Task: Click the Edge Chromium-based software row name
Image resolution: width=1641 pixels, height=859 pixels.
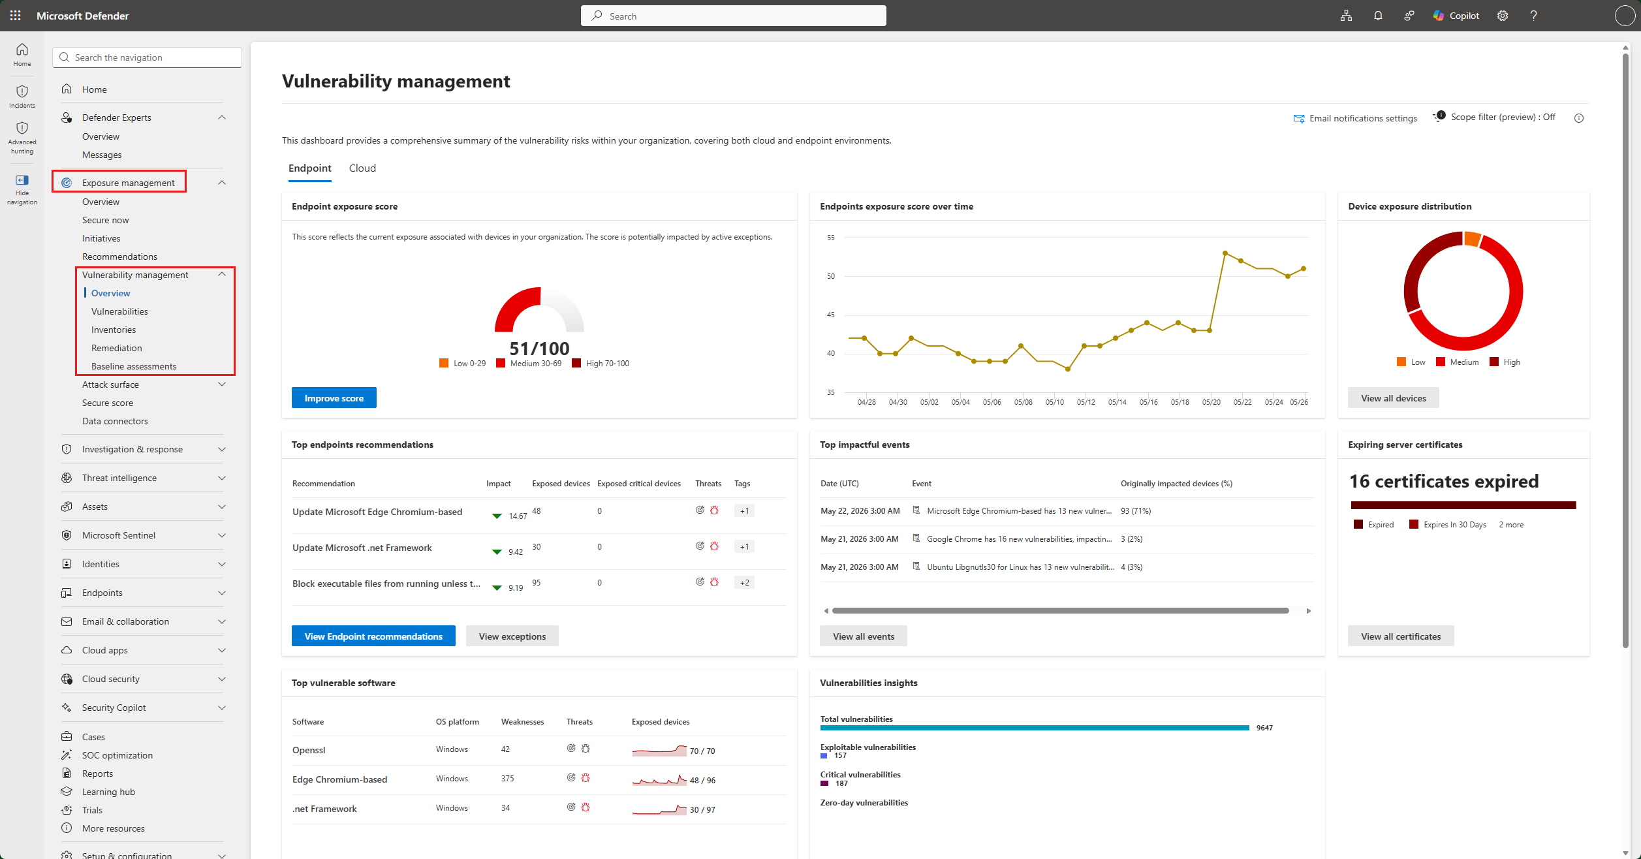Action: (339, 779)
